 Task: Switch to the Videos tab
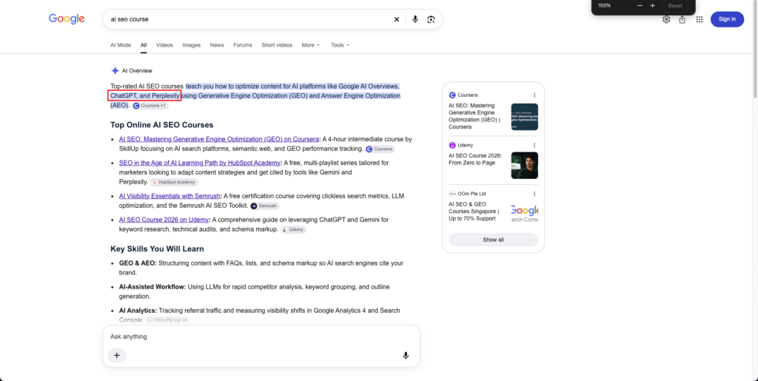pyautogui.click(x=164, y=45)
